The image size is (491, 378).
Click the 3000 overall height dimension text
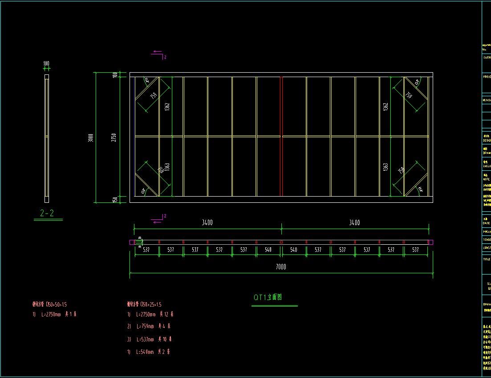[x=90, y=137]
